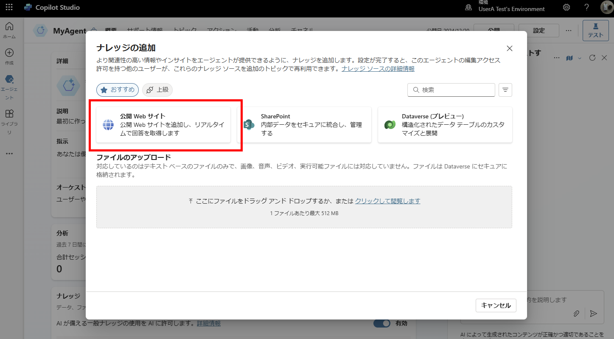614x339 pixels.
Task: Choose the SharePoint knowledge source
Action: (304, 125)
